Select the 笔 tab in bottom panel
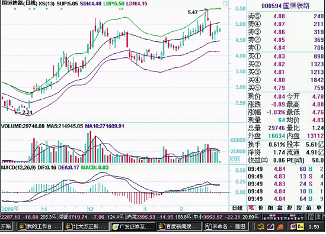Viewport: 326px width, 234px height. [x=251, y=208]
